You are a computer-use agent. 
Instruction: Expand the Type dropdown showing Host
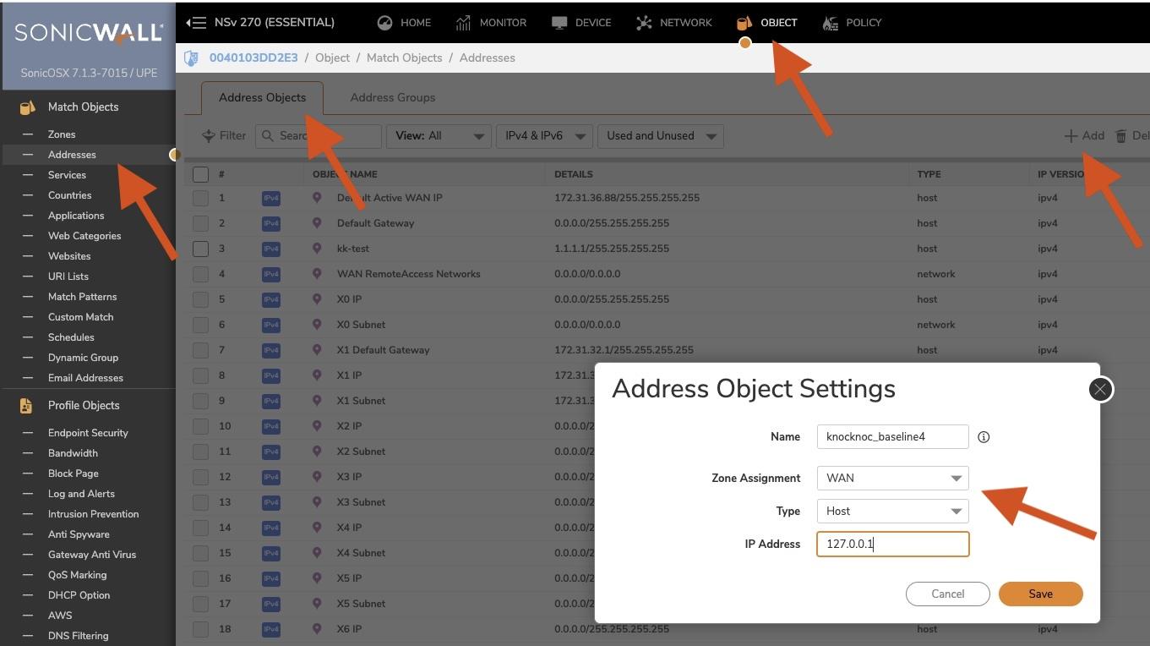(892, 511)
